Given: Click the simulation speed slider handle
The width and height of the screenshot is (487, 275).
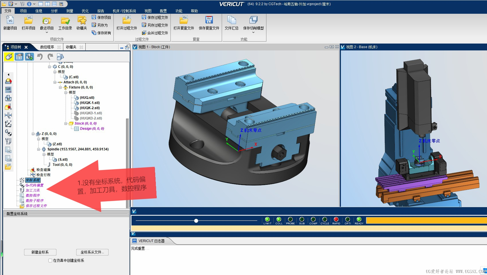Looking at the screenshot, I should point(196,221).
